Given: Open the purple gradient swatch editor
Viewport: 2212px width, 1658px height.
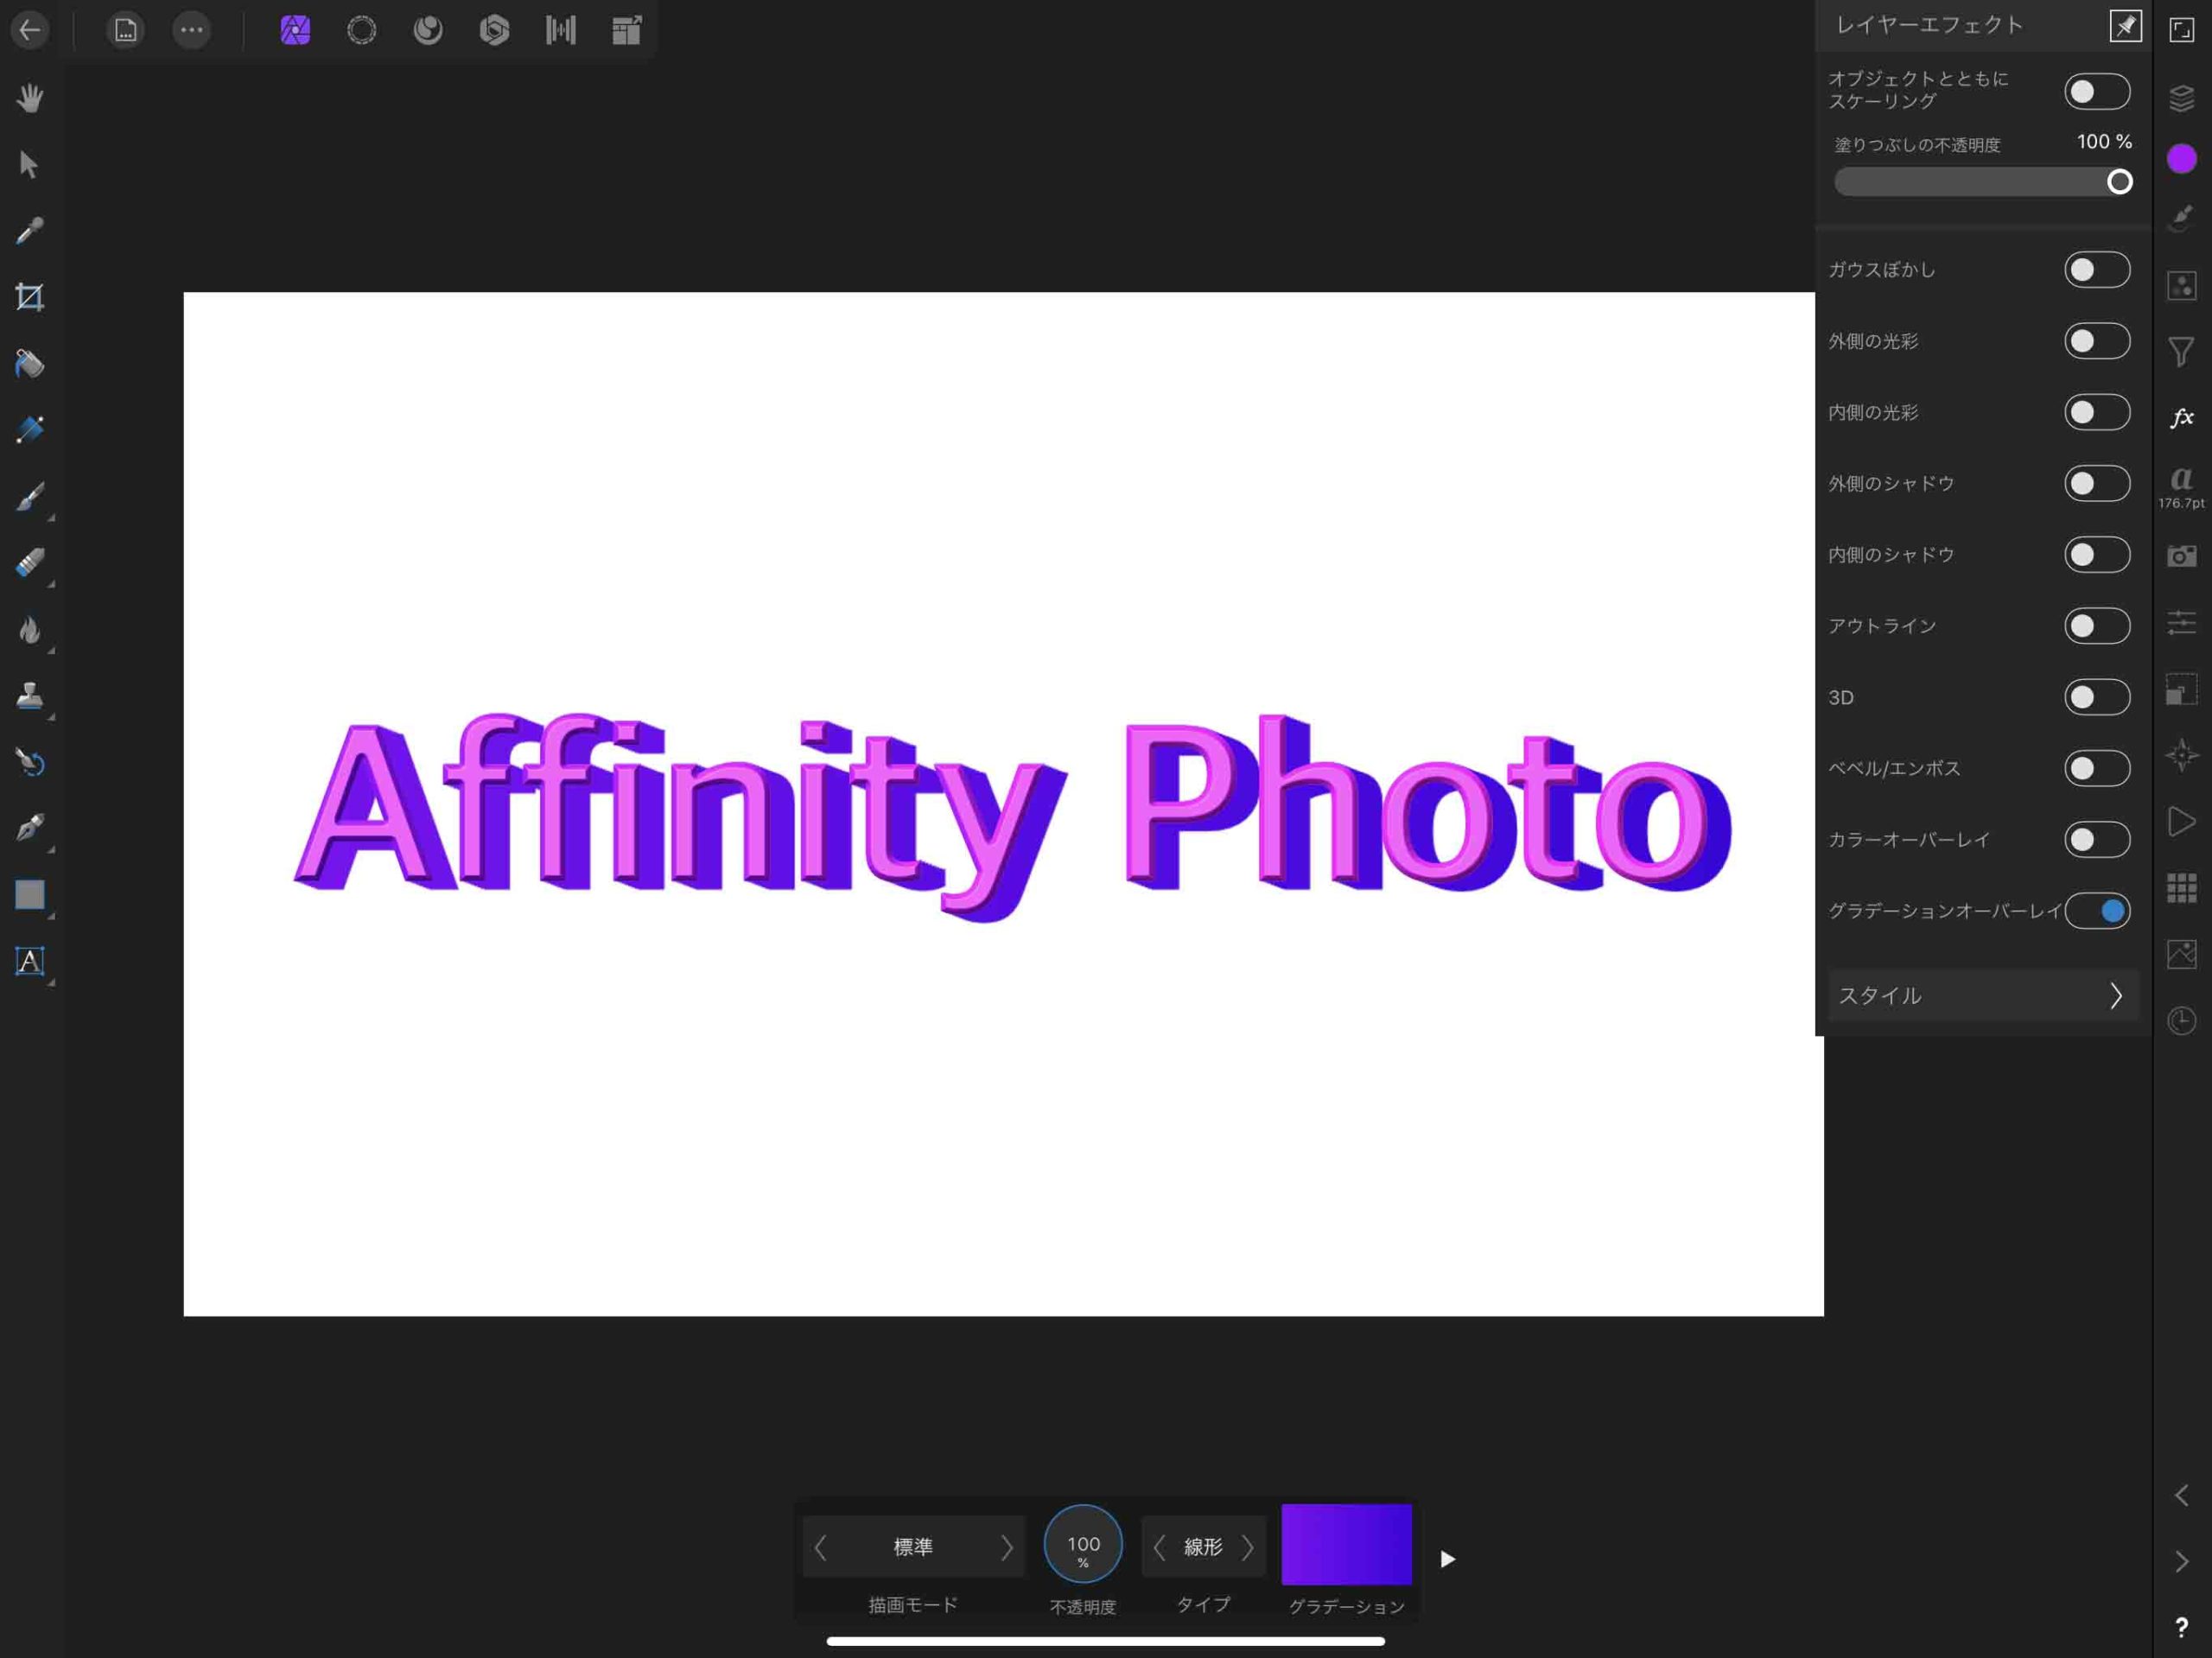Looking at the screenshot, I should [x=1346, y=1544].
